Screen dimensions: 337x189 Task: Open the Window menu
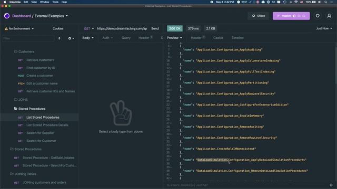(44, 2)
